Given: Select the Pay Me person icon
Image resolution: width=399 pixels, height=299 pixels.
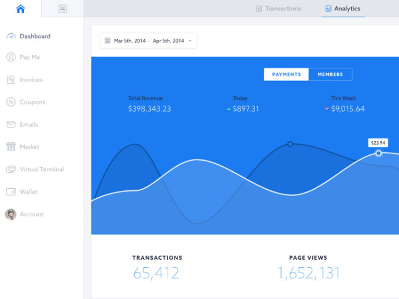Looking at the screenshot, I should pos(10,57).
